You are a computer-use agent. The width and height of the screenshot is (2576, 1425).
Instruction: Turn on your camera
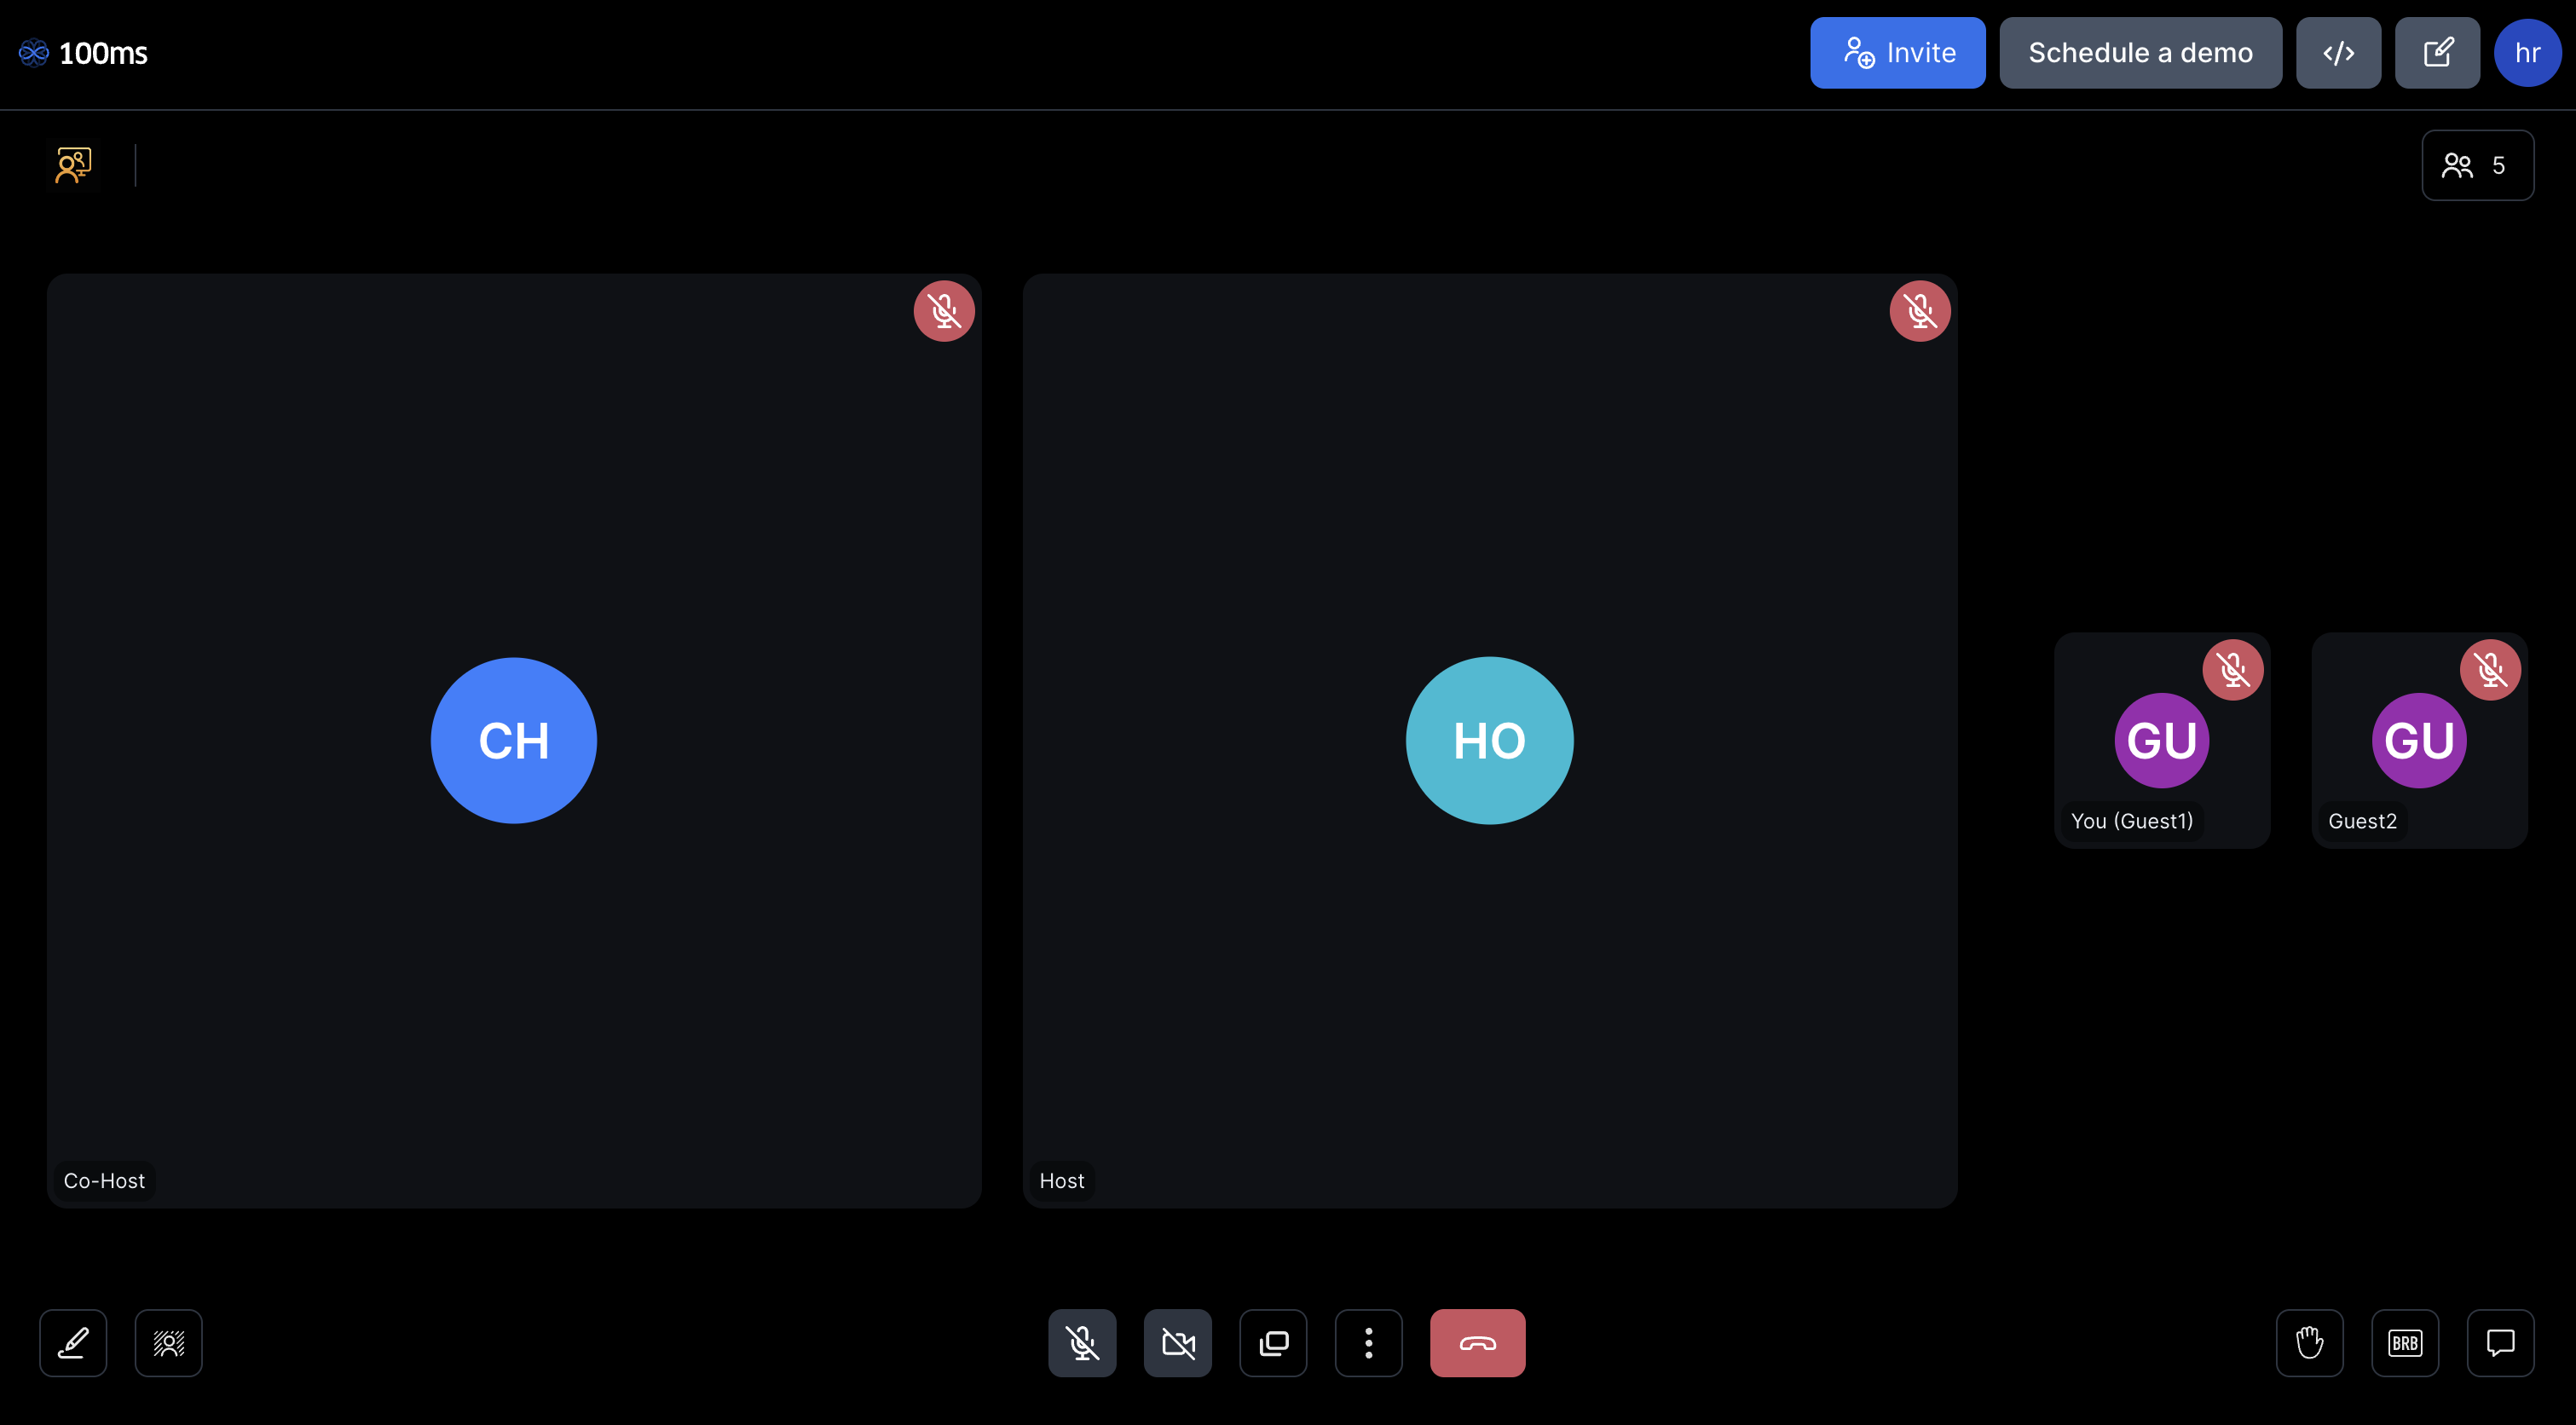[1177, 1342]
